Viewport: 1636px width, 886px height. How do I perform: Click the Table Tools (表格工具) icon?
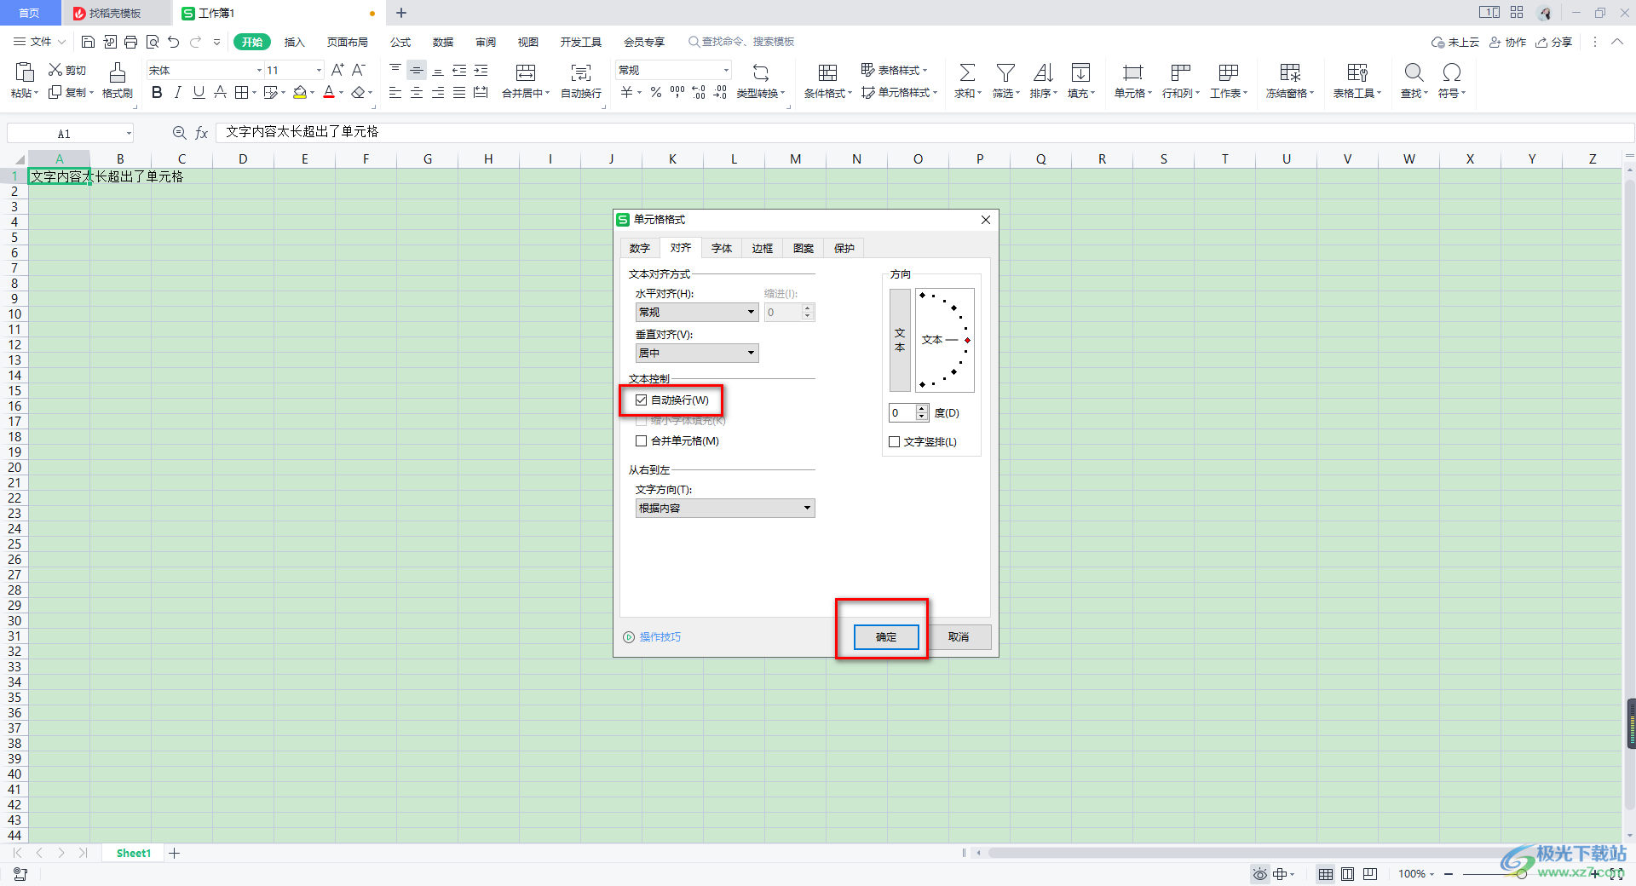point(1357,72)
